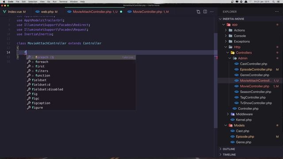Open the Run menu
This screenshot has width=283, height=159.
[x=54, y=2]
